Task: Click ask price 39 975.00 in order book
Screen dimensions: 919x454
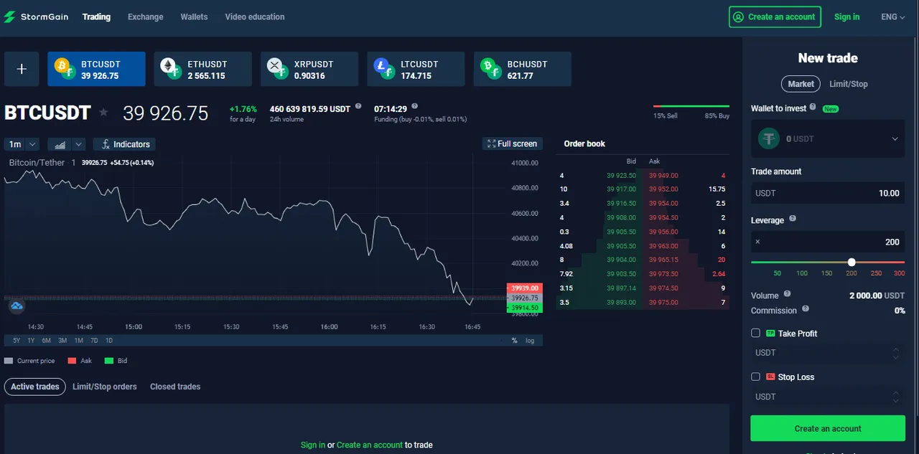Action: point(663,302)
